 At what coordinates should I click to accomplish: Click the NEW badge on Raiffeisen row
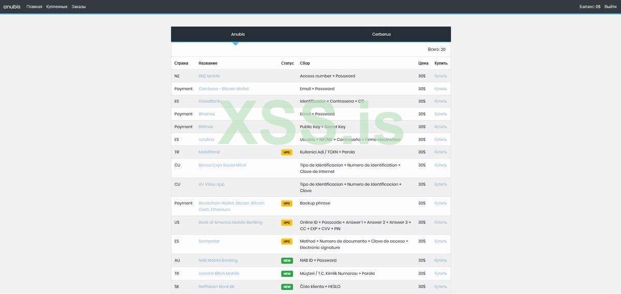pyautogui.click(x=287, y=287)
